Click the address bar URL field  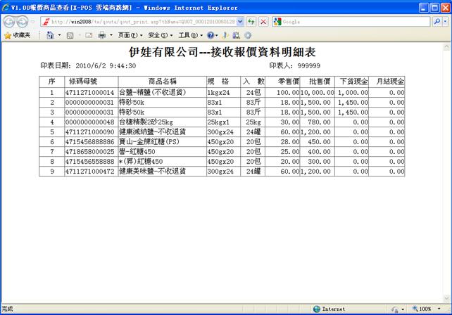(141, 22)
